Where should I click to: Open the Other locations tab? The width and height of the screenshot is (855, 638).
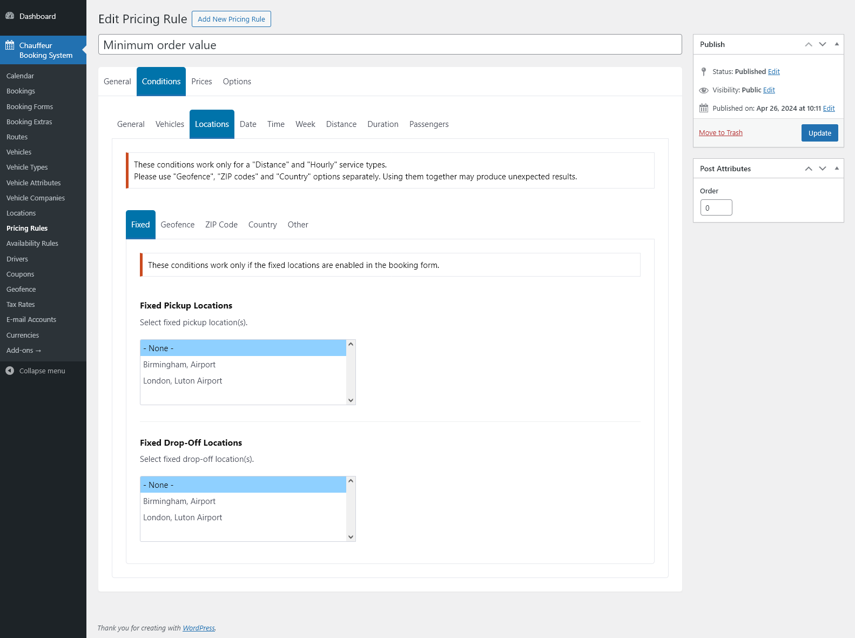click(298, 225)
